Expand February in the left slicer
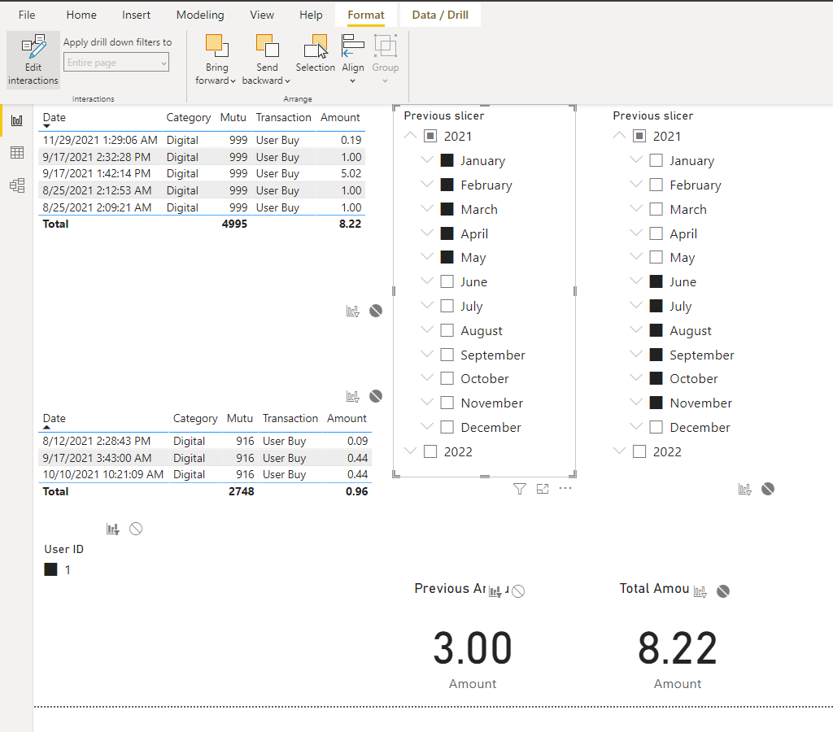Viewport: 833px width, 732px height. coord(427,184)
